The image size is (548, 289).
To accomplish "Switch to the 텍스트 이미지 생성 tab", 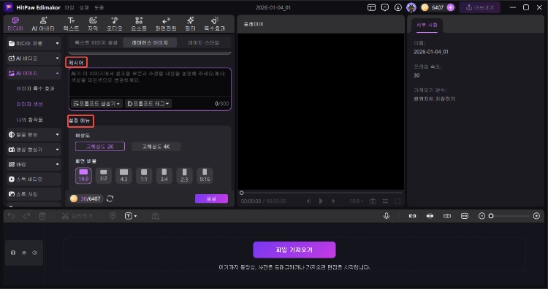I will [96, 42].
